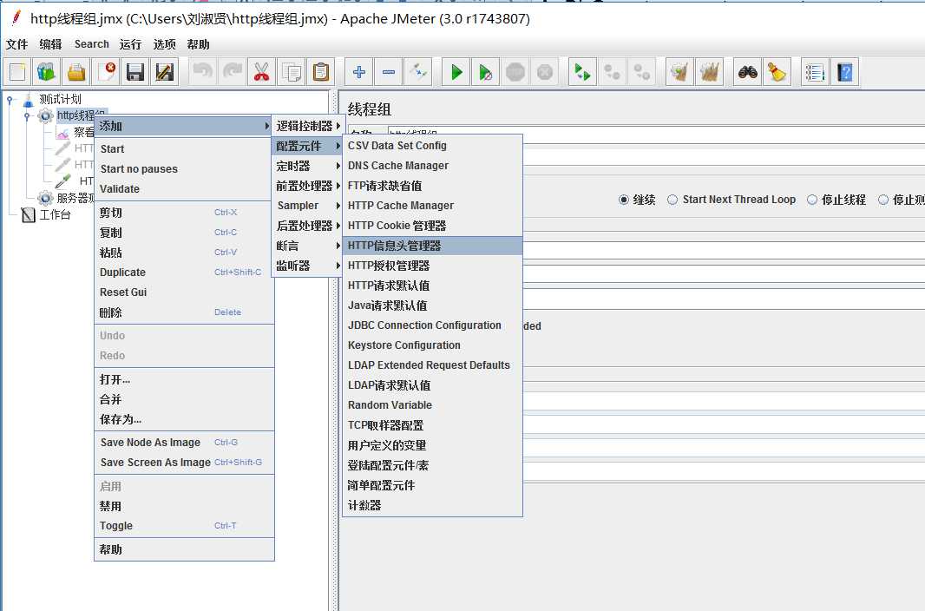Expand the 后置处理器 submenu
The width and height of the screenshot is (925, 611).
(x=307, y=226)
